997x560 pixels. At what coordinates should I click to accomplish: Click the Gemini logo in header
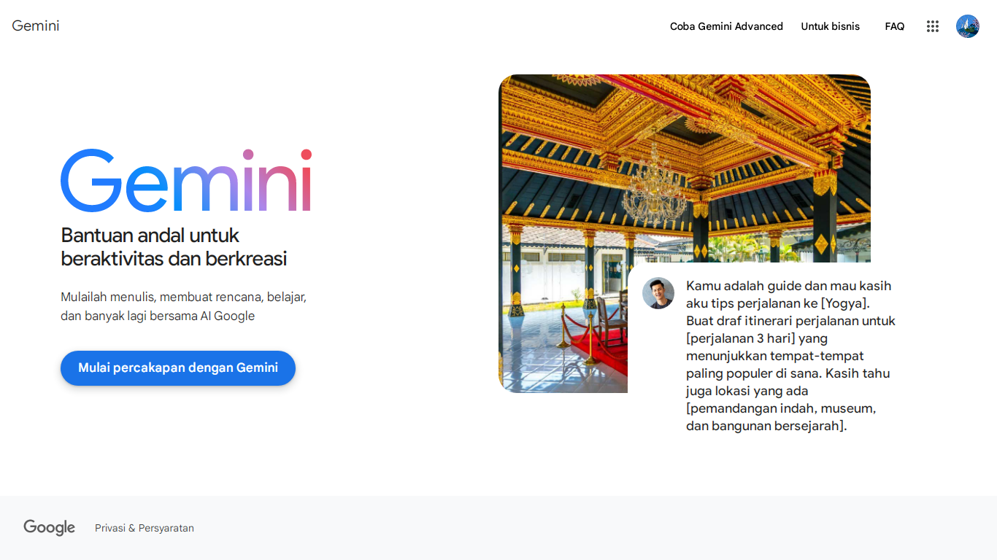(x=36, y=26)
